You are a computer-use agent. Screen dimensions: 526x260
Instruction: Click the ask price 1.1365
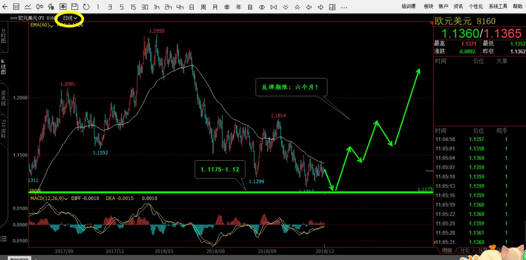(502, 33)
